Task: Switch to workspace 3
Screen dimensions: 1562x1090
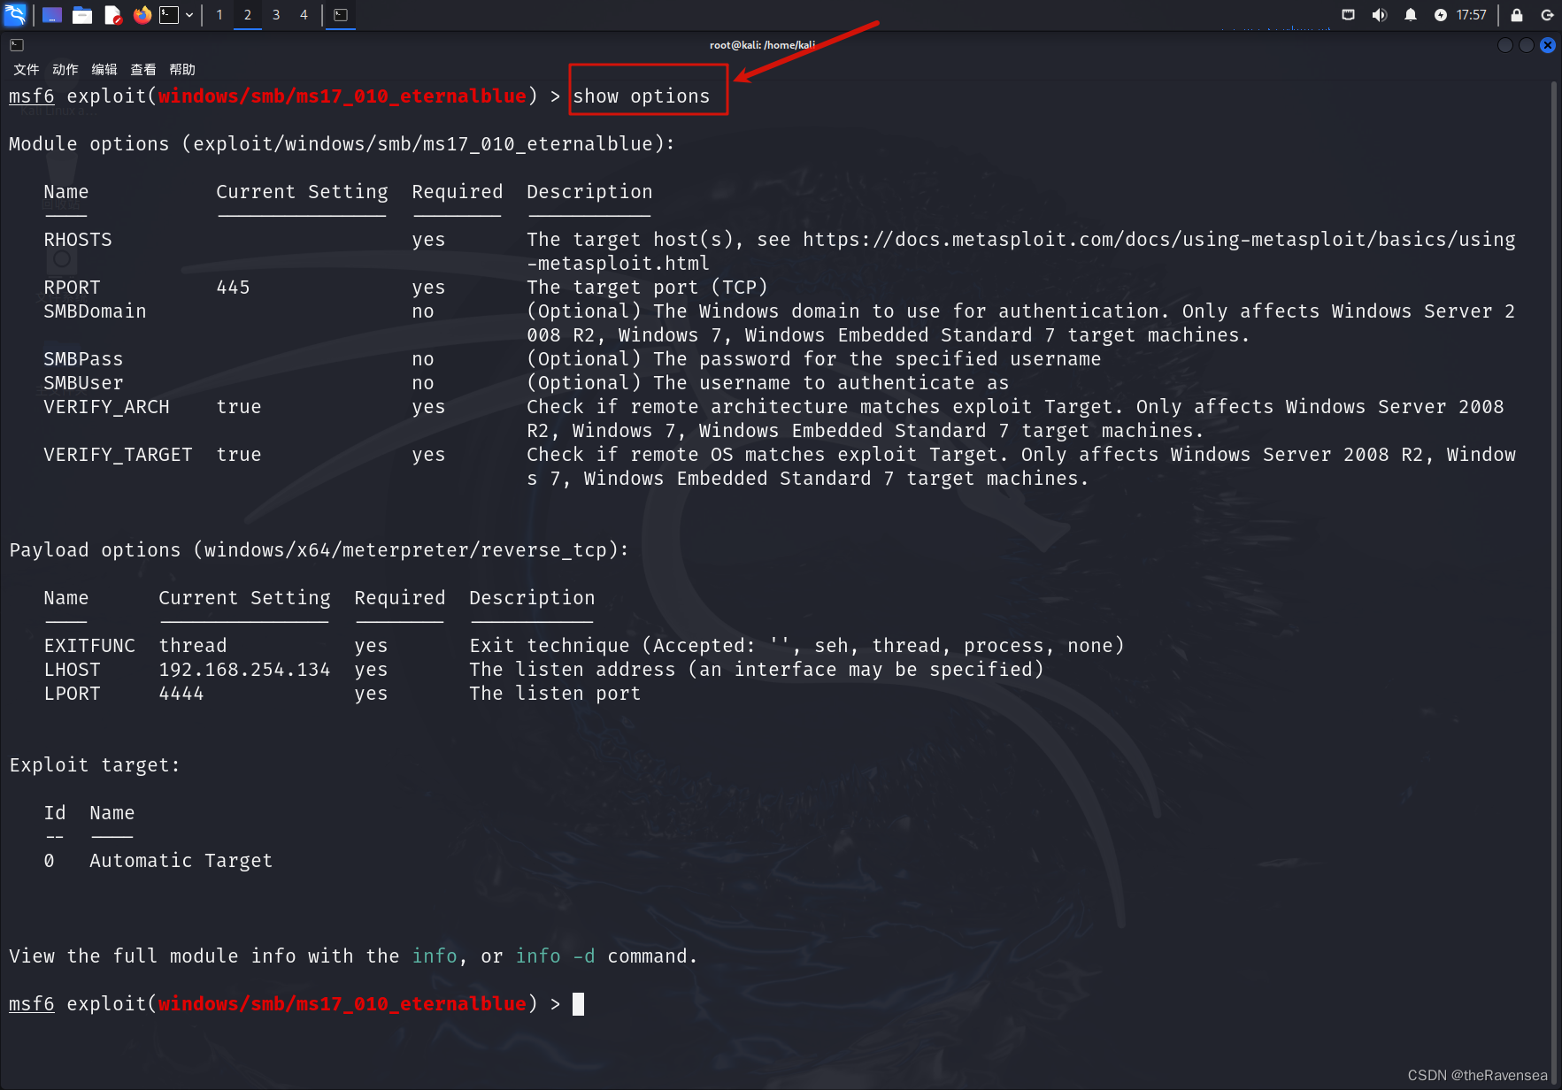Action: click(276, 15)
